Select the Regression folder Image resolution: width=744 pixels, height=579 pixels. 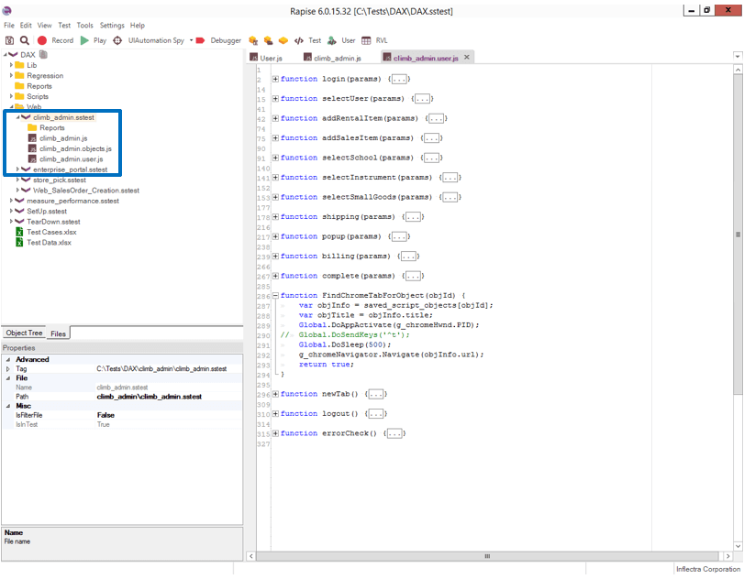(x=45, y=76)
